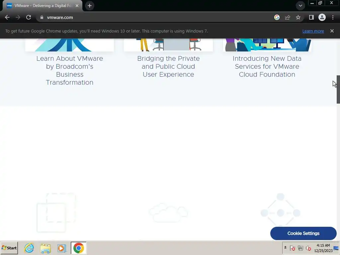Screen dimensions: 340x255
Task: Open the Learn more link about updates
Action: (313, 31)
